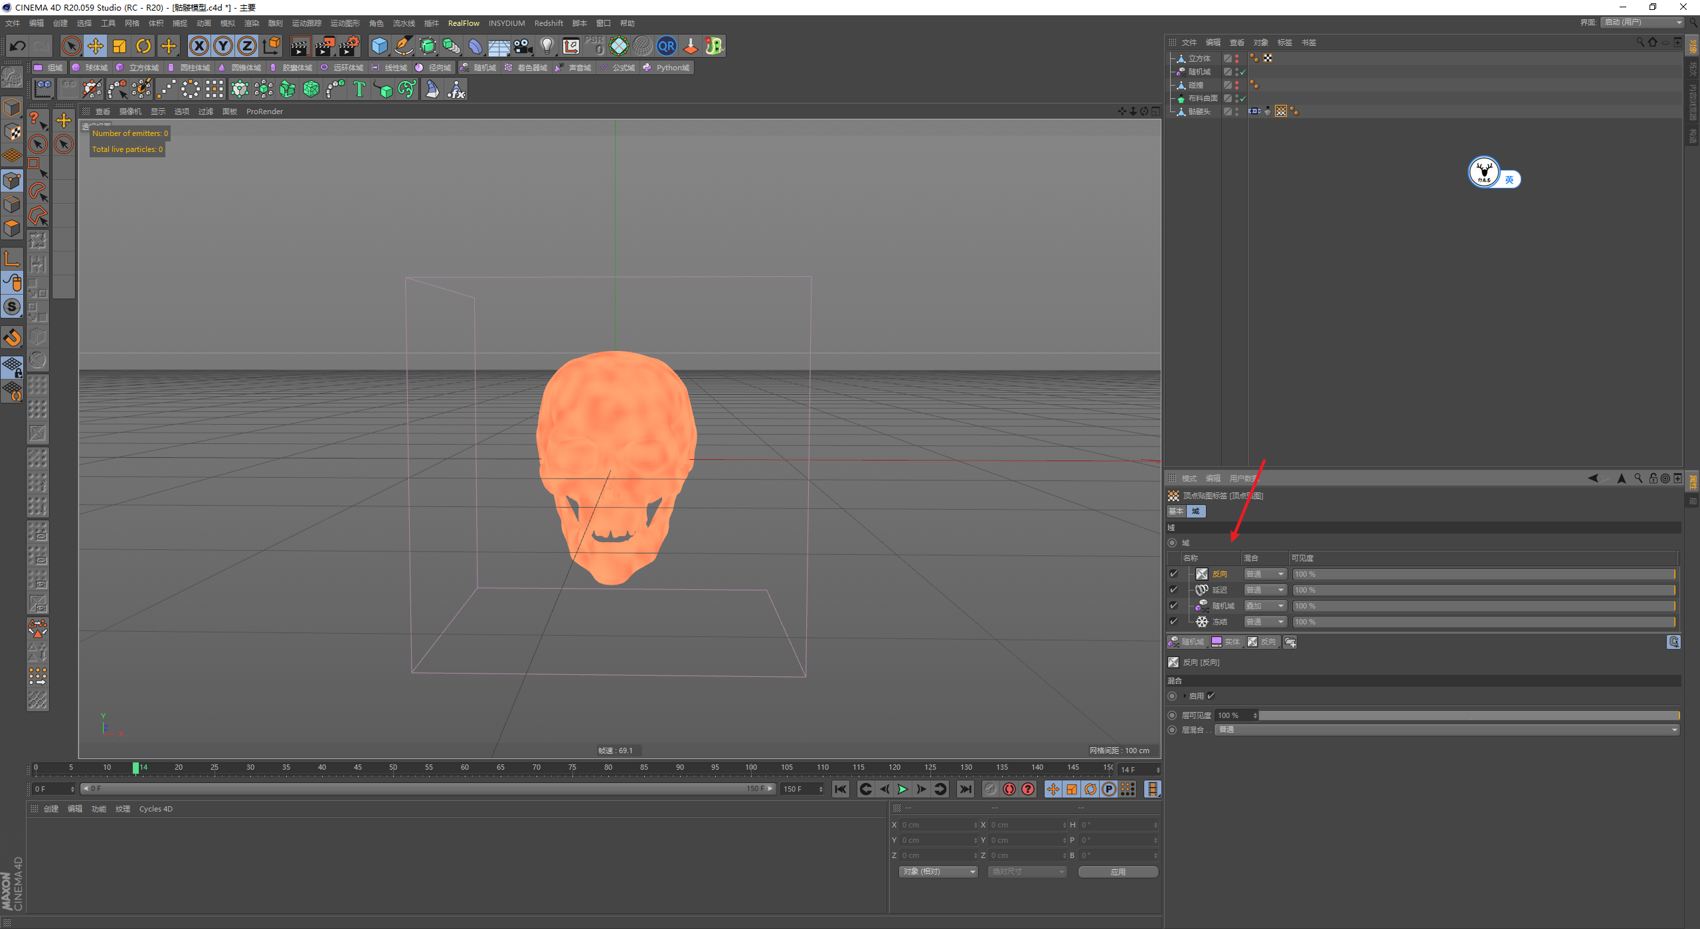This screenshot has width=1700, height=929.
Task: Open blend mode dropdown for 随机域 layer
Action: pos(1265,606)
